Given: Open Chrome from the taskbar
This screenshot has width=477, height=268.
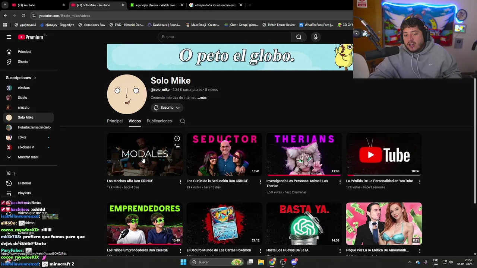Looking at the screenshot, I should pos(272,262).
